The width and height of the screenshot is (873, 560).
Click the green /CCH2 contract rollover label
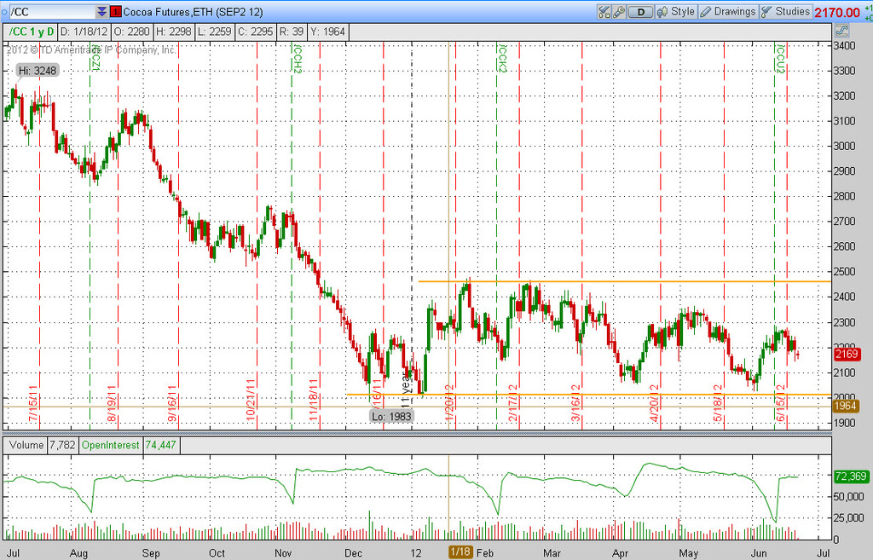click(x=298, y=59)
